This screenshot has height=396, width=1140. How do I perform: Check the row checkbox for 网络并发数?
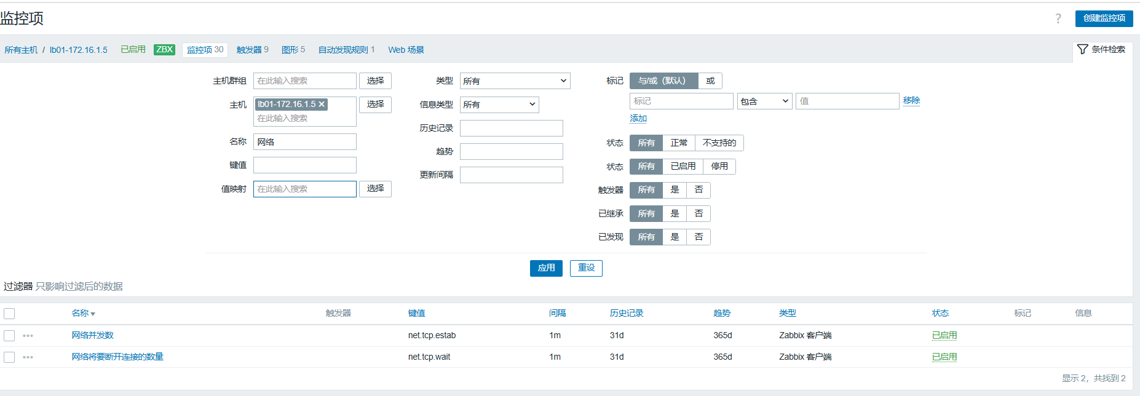click(x=9, y=336)
